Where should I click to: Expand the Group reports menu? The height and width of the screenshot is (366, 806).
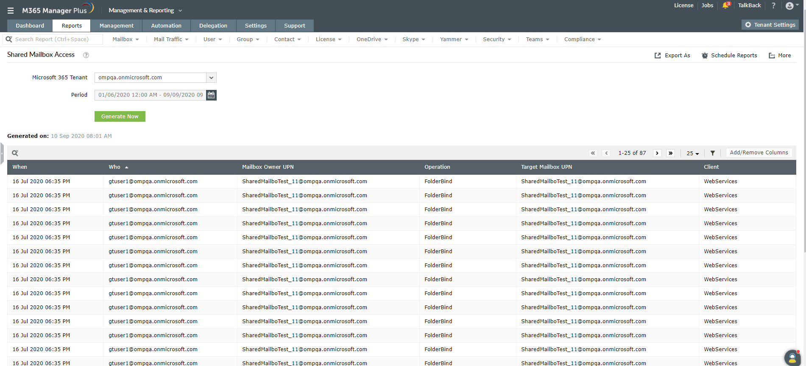(248, 39)
